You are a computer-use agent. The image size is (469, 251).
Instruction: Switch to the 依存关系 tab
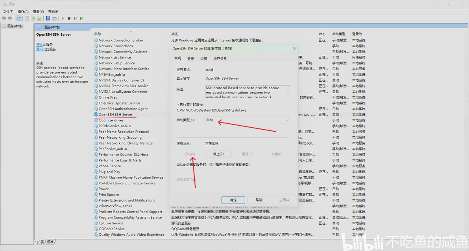tap(220, 59)
